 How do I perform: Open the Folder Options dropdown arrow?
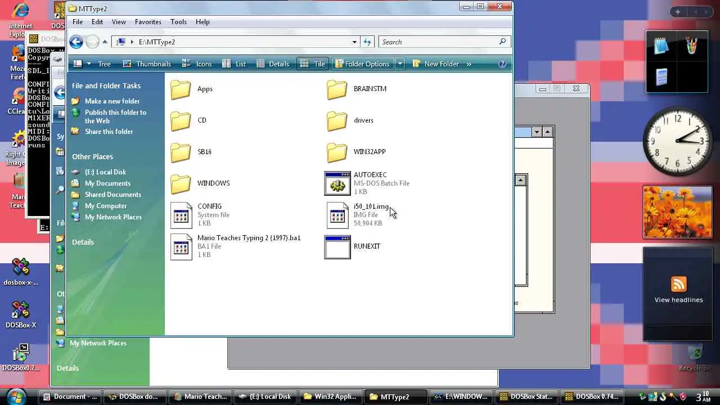click(x=400, y=64)
